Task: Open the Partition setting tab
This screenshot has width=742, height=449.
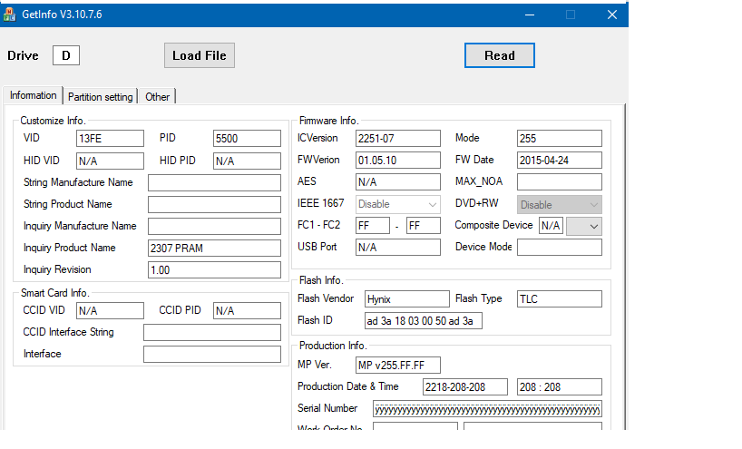Action: pyautogui.click(x=101, y=96)
